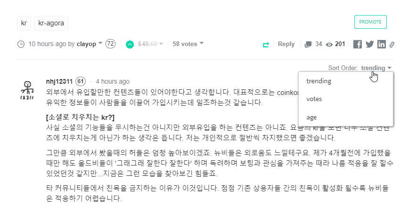Copy post link chain icon
Screen dimensions: 408x205
[x=392, y=45]
